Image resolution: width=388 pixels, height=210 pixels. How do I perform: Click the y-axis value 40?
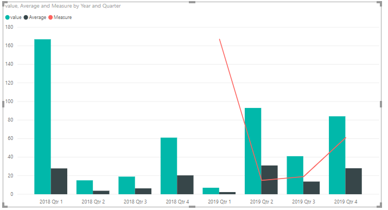click(10, 157)
